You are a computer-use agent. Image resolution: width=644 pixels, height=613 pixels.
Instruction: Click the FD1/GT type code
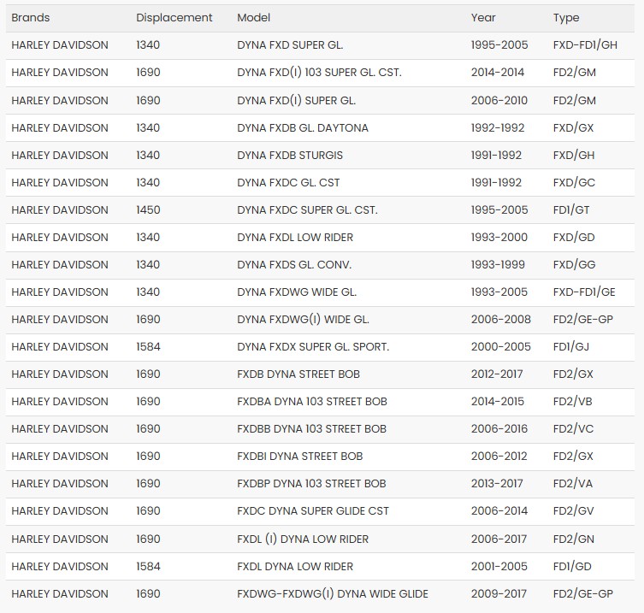tap(571, 210)
